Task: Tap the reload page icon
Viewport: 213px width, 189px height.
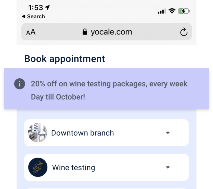Action: coord(184,32)
